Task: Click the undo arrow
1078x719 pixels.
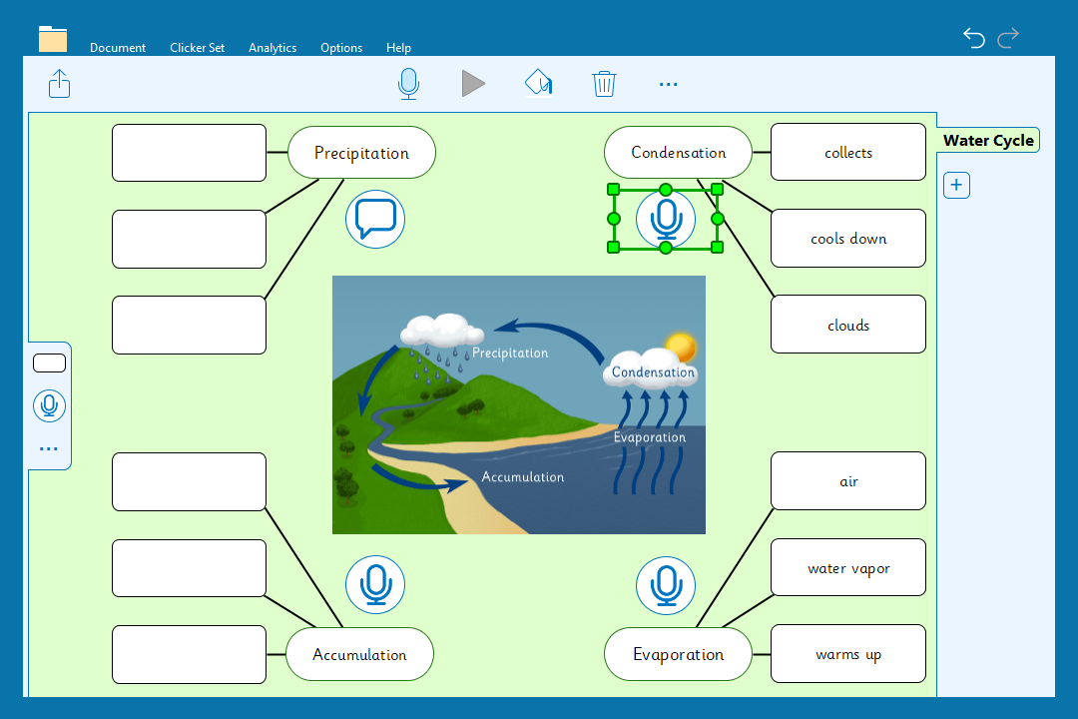Action: click(x=974, y=38)
